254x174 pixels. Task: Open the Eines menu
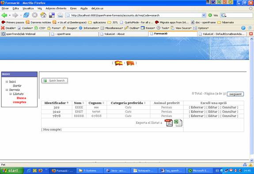[73, 8]
